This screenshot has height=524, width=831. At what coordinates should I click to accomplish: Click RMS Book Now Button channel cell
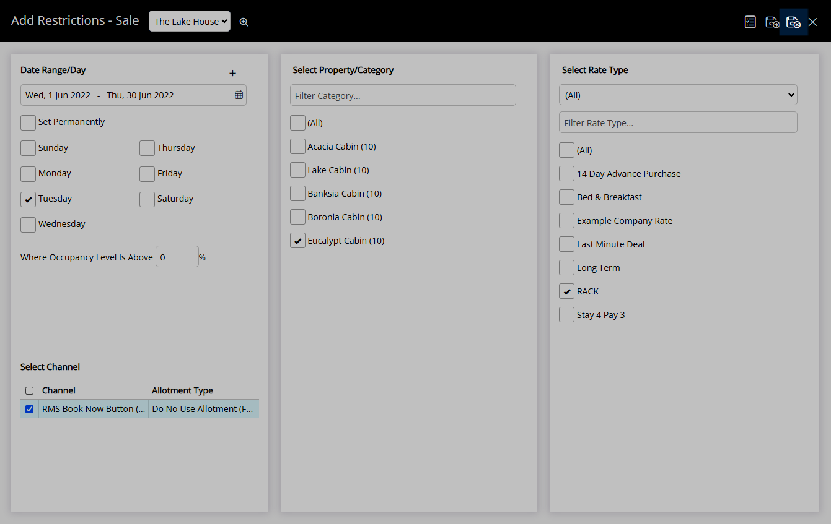point(94,409)
